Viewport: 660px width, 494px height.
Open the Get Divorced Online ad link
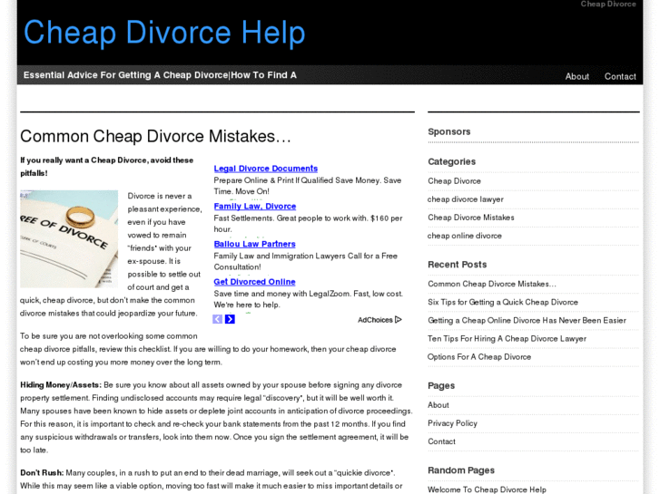[x=254, y=282]
